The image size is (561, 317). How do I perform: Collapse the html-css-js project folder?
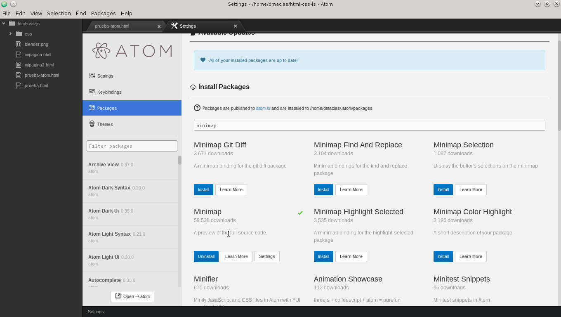click(4, 24)
